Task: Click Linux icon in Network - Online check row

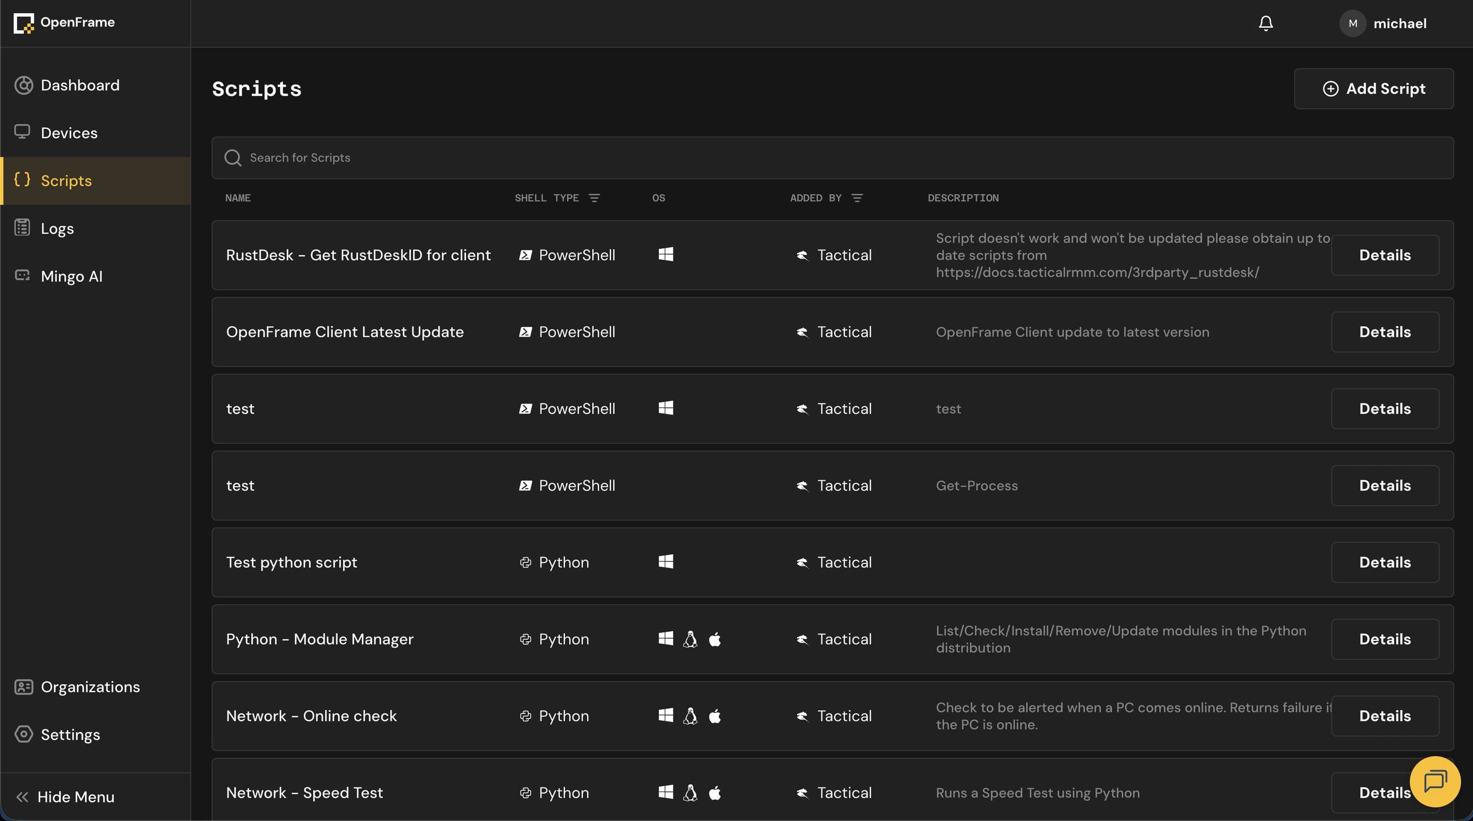Action: (690, 715)
